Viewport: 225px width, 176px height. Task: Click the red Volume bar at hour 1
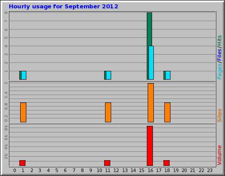(22, 163)
